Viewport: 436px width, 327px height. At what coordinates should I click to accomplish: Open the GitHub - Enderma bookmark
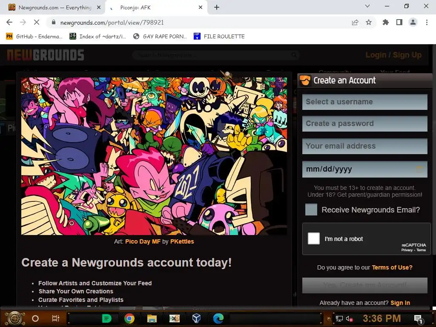(x=34, y=37)
